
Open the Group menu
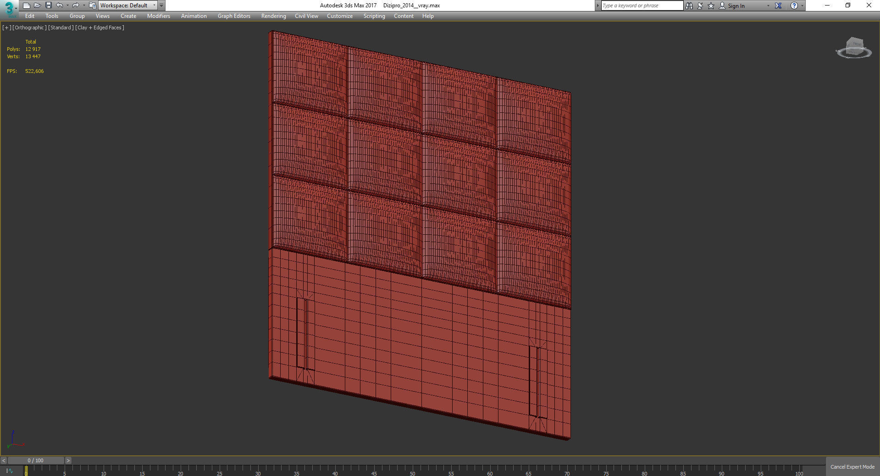[x=77, y=16]
